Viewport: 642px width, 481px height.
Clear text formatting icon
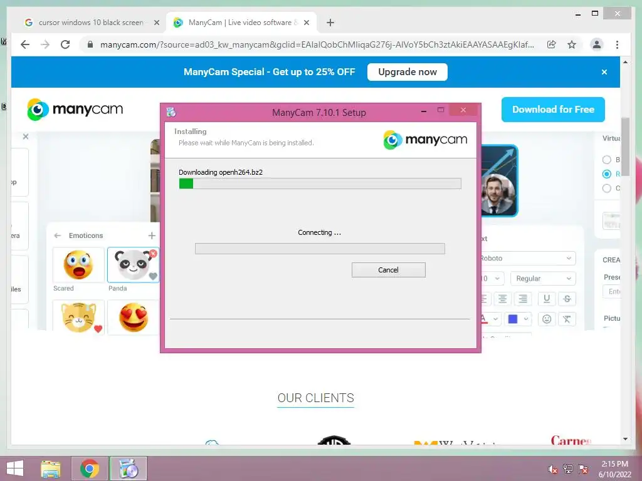click(567, 319)
